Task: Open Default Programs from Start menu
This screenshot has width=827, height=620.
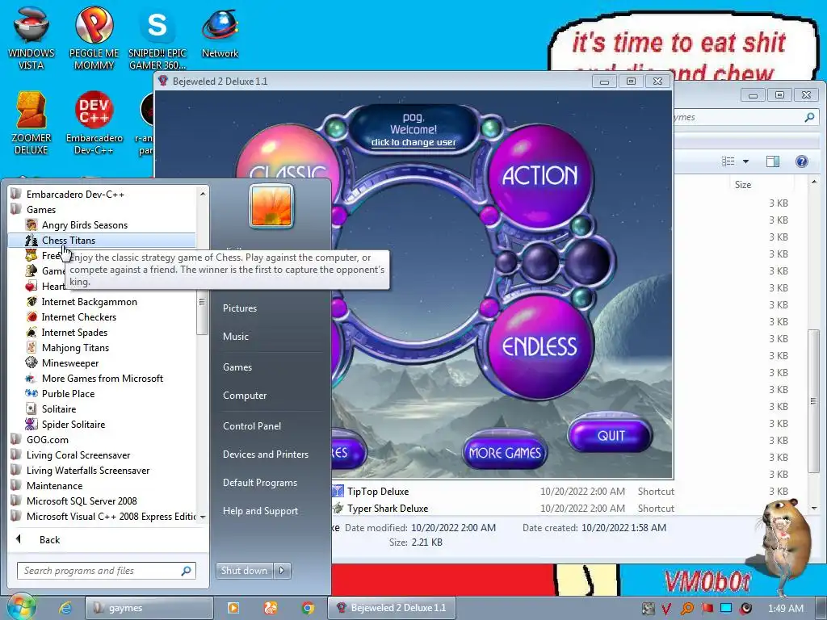Action: (x=259, y=483)
